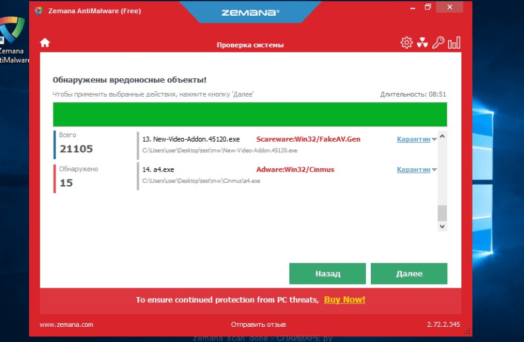Open Zemana AntiMalware desktop shortcut
This screenshot has height=342, width=524.
tap(13, 38)
